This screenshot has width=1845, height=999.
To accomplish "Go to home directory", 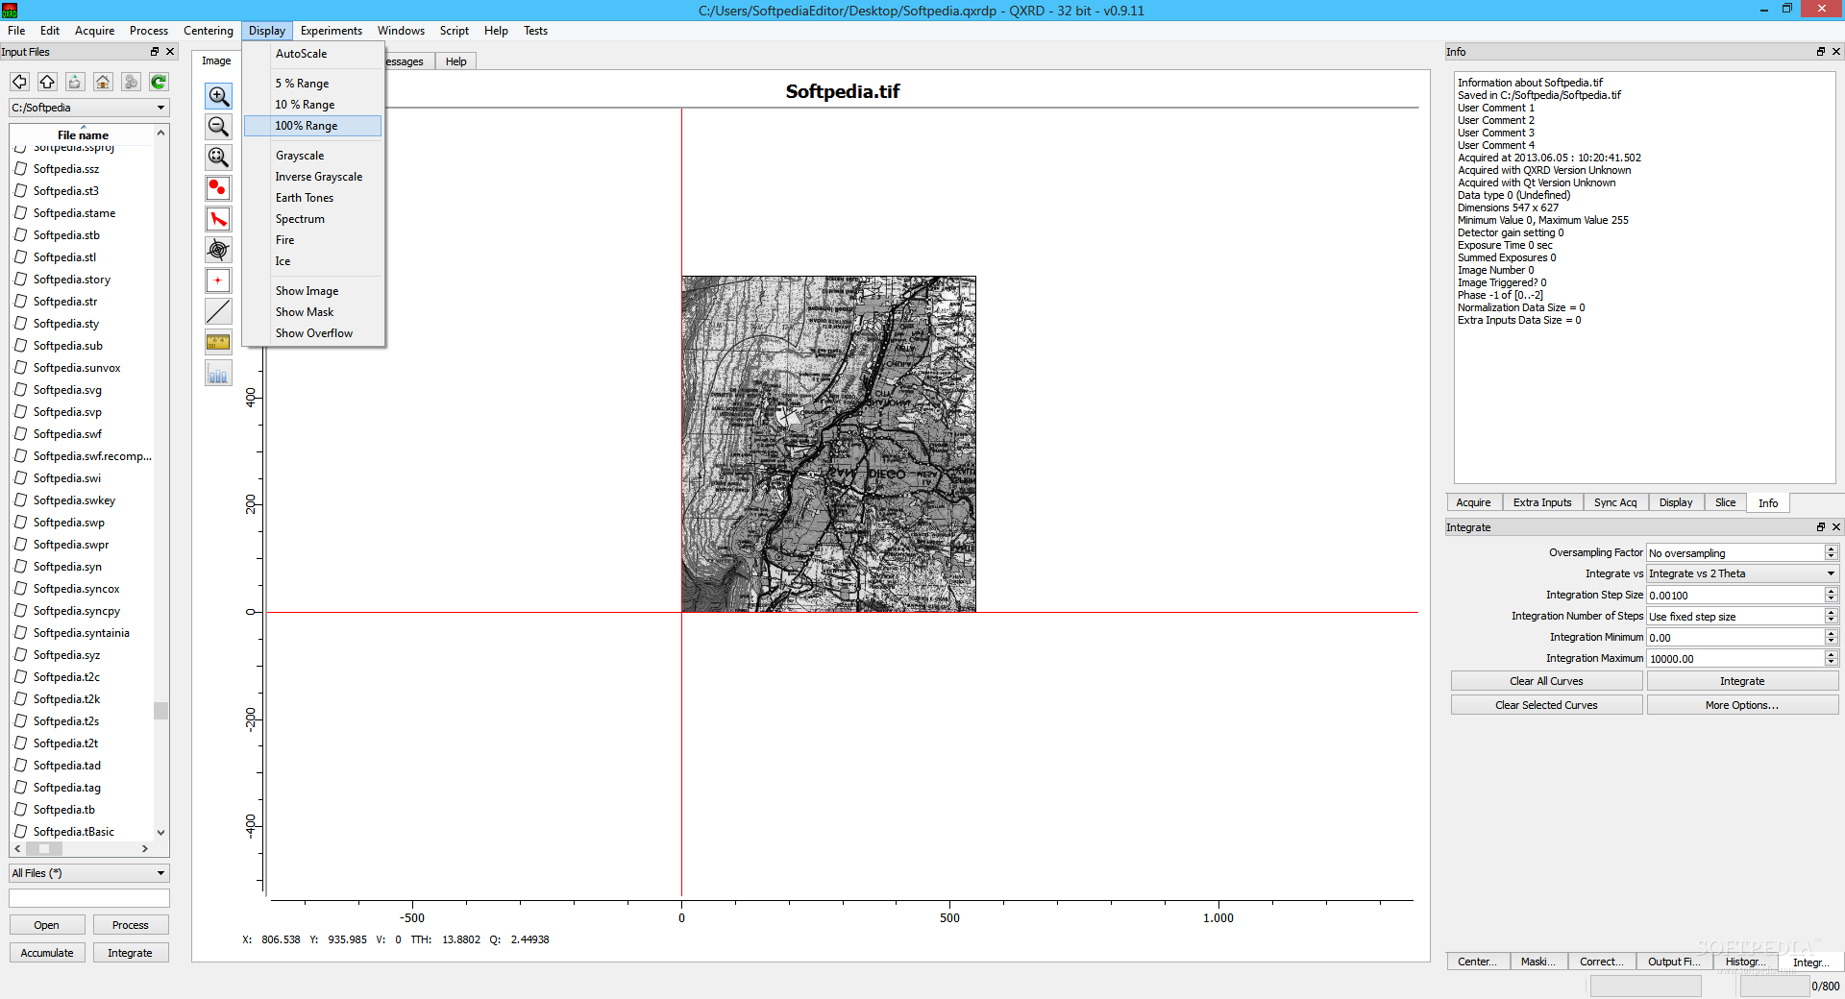I will point(103,83).
